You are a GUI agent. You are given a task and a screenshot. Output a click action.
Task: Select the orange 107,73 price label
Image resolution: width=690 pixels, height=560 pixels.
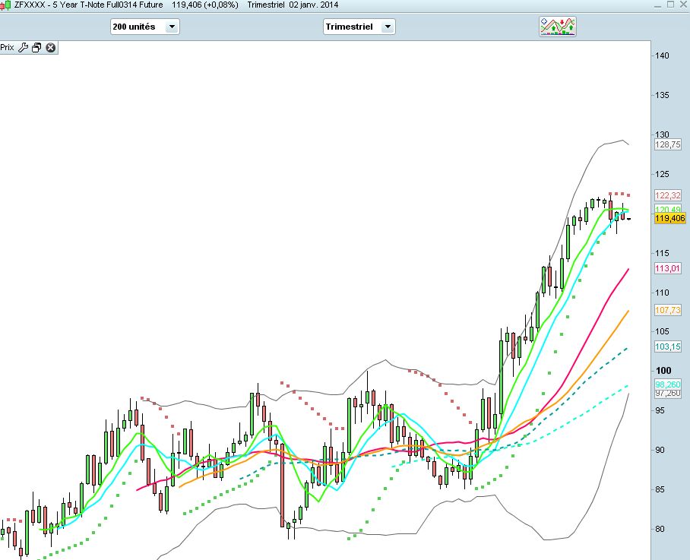[x=666, y=310]
